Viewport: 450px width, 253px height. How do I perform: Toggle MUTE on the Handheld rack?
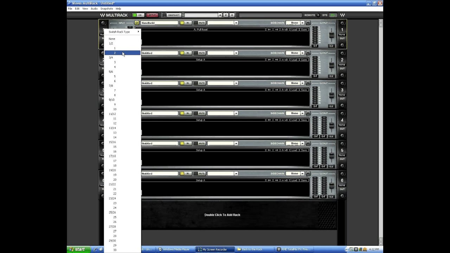coord(200,23)
